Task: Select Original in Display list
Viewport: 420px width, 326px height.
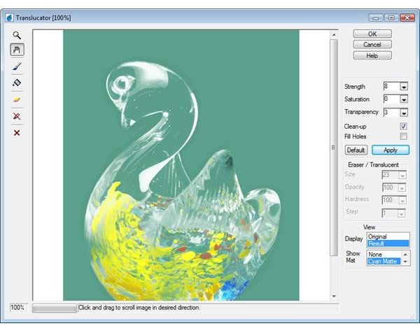Action: pyautogui.click(x=388, y=236)
